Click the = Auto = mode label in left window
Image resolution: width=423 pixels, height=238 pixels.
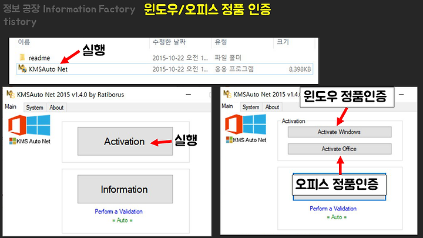122,220
